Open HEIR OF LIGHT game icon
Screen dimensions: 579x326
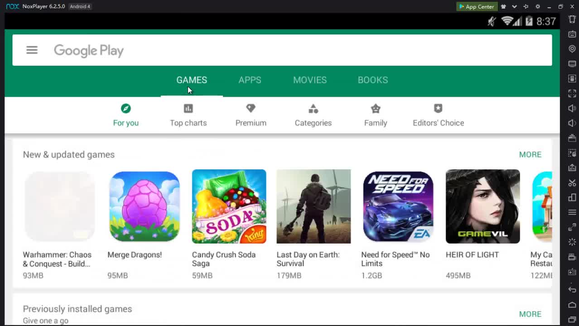(482, 206)
